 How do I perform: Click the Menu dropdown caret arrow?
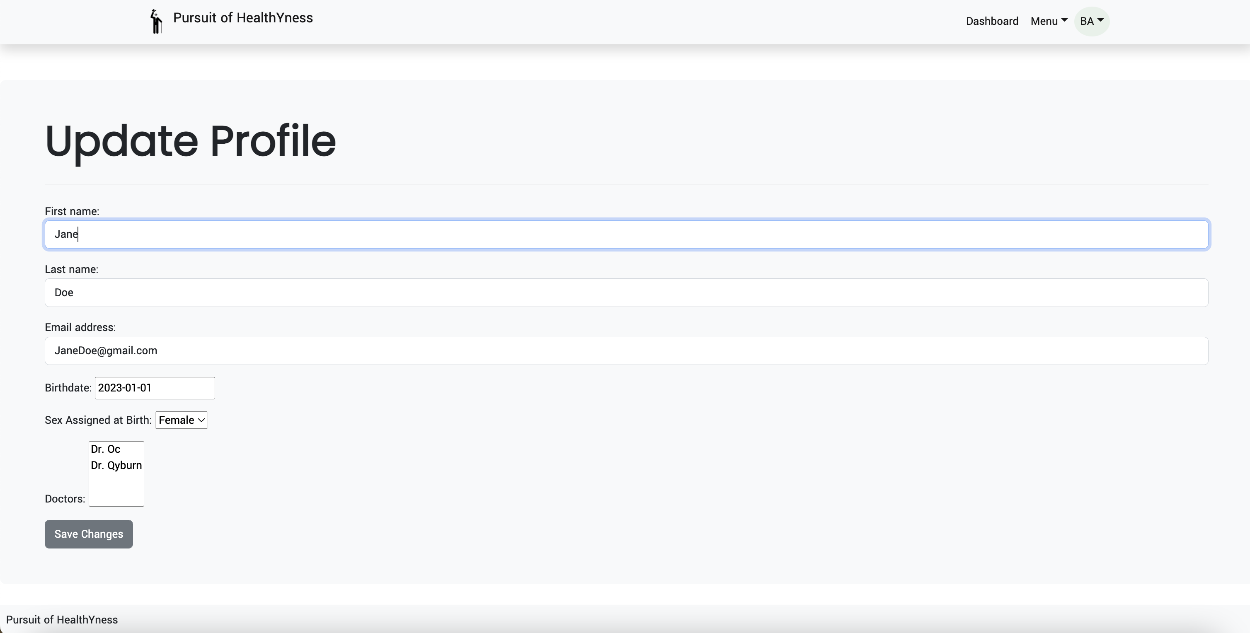1064,20
